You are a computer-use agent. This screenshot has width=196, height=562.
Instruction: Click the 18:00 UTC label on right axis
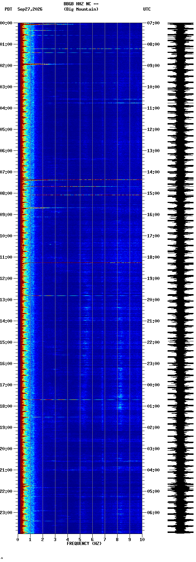point(153,257)
